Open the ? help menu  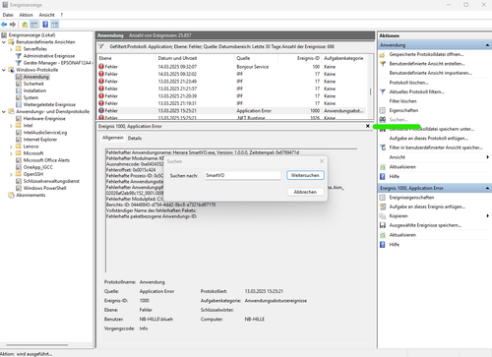point(61,15)
